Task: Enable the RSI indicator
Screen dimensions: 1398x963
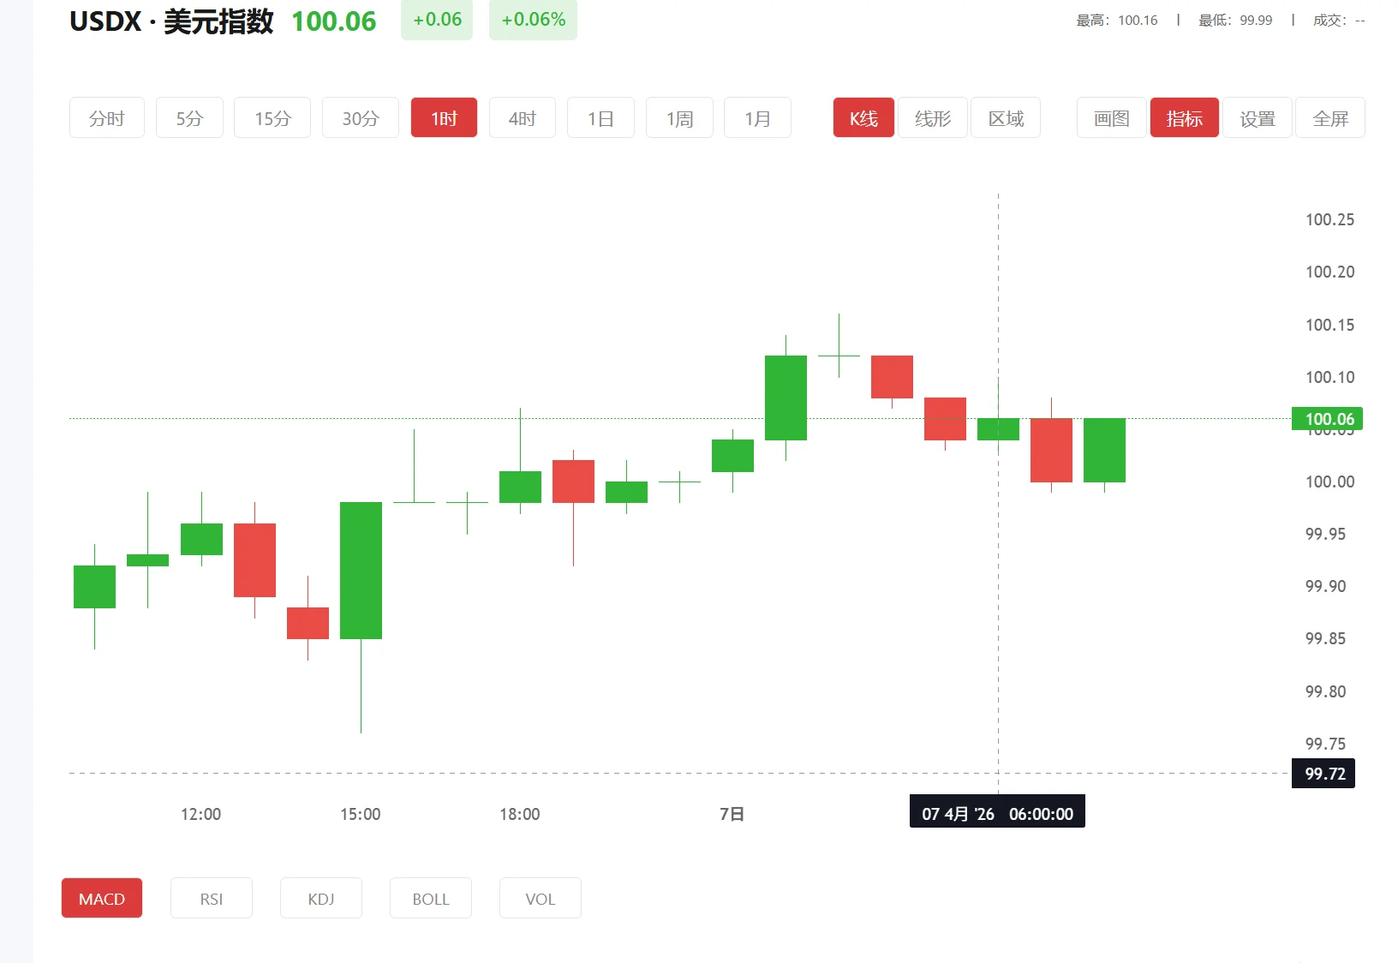Action: point(212,898)
